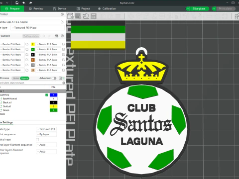This screenshot has height=179, width=239.
Task: Click the Arrange all objects icon
Action: 94,16
